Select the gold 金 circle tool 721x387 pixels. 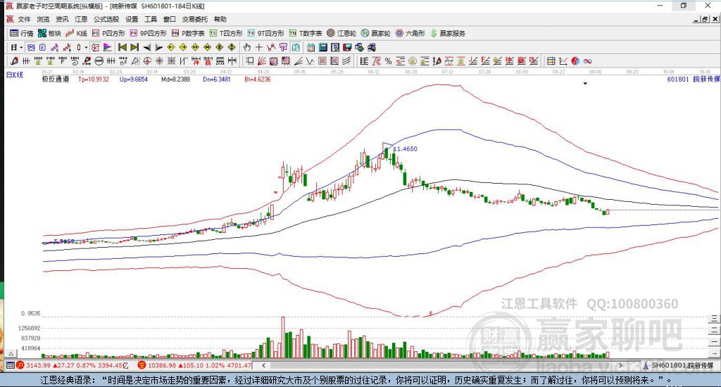click(x=413, y=61)
